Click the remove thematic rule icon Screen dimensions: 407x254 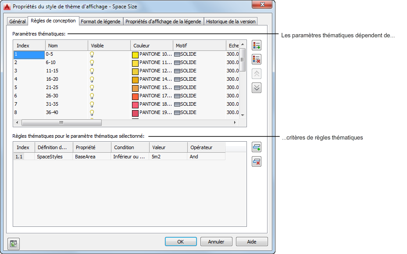(x=257, y=161)
